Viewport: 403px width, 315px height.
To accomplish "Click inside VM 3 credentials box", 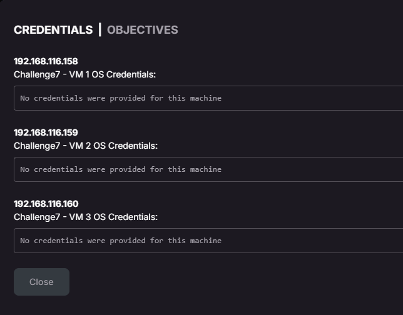I will 208,241.
